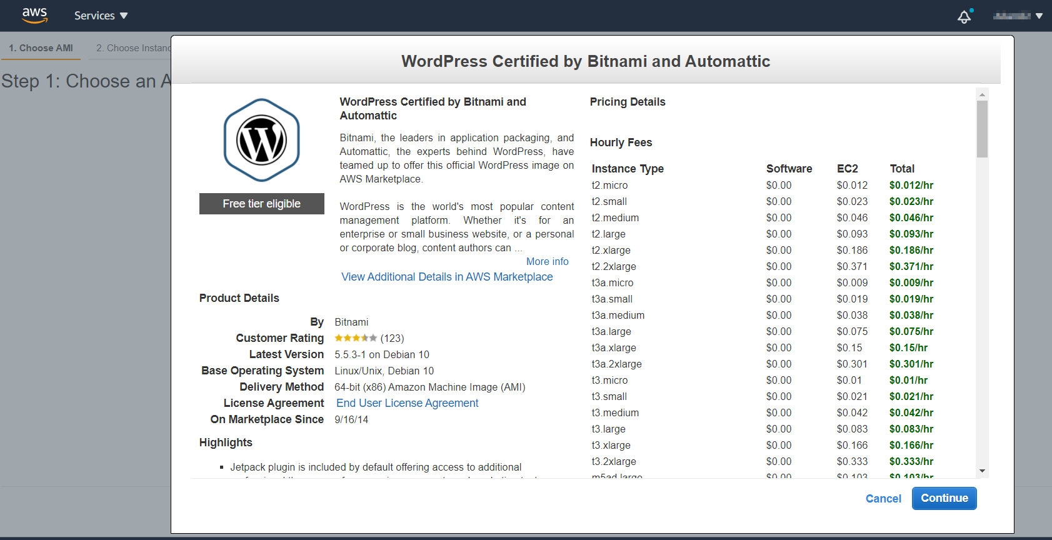Click the $0.371/hr total price
The image size is (1052, 540).
pos(911,266)
